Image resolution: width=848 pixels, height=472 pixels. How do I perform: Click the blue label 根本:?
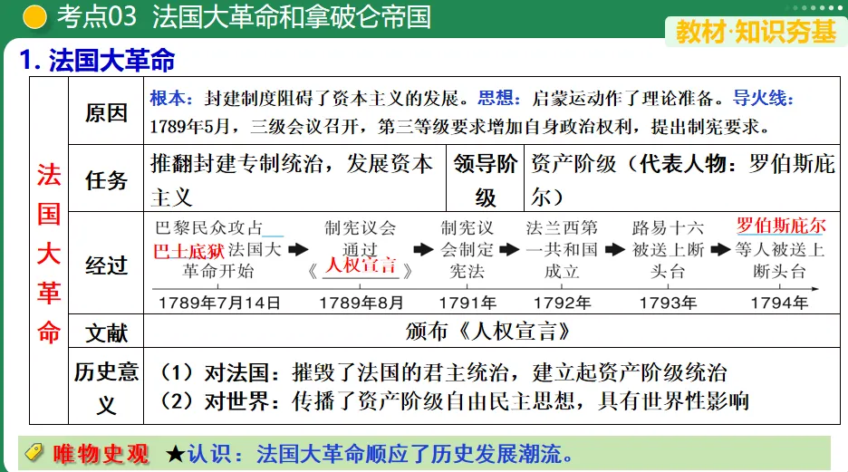(x=171, y=99)
